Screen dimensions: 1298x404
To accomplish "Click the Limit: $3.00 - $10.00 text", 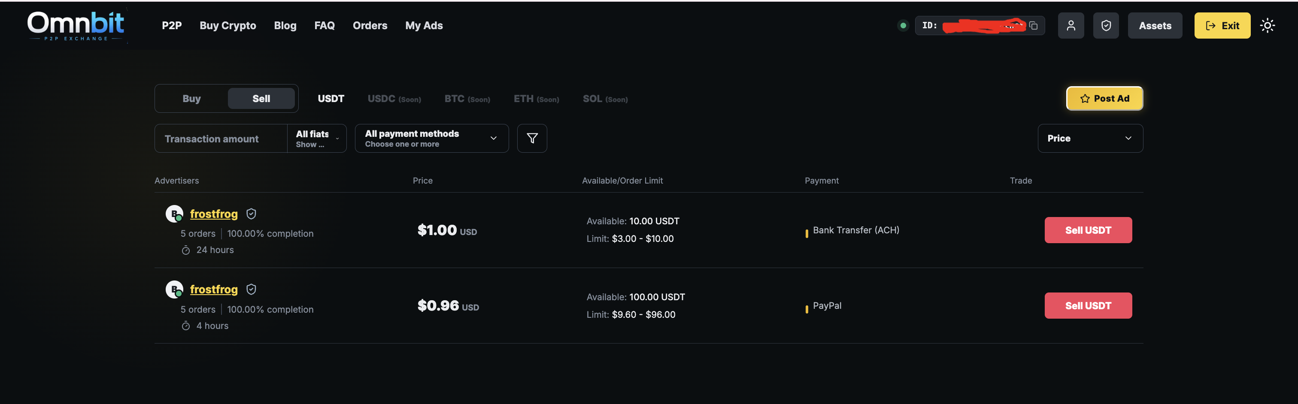I will pos(630,239).
